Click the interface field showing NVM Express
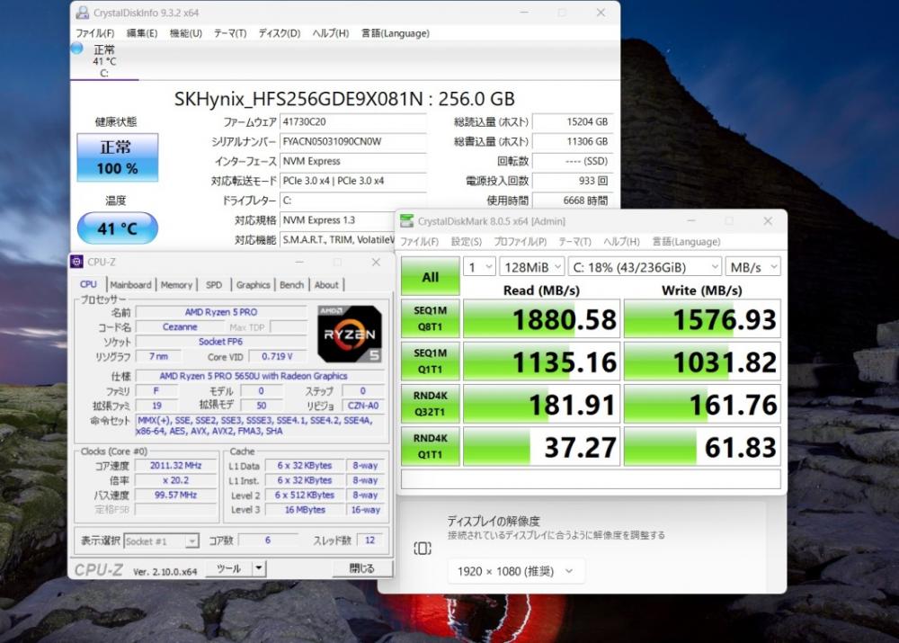Viewport: 899px width, 643px height. click(x=353, y=161)
